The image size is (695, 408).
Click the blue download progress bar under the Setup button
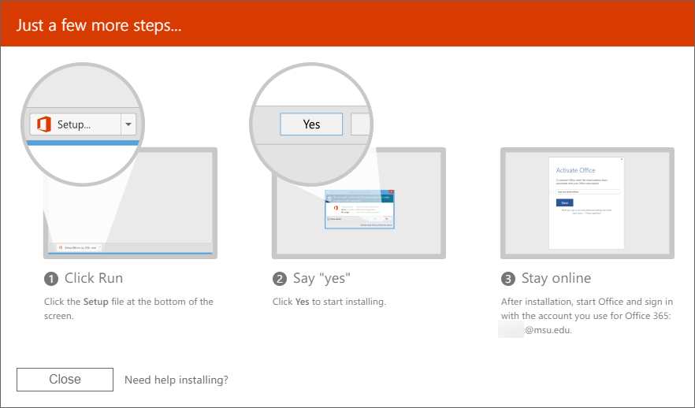tap(83, 143)
